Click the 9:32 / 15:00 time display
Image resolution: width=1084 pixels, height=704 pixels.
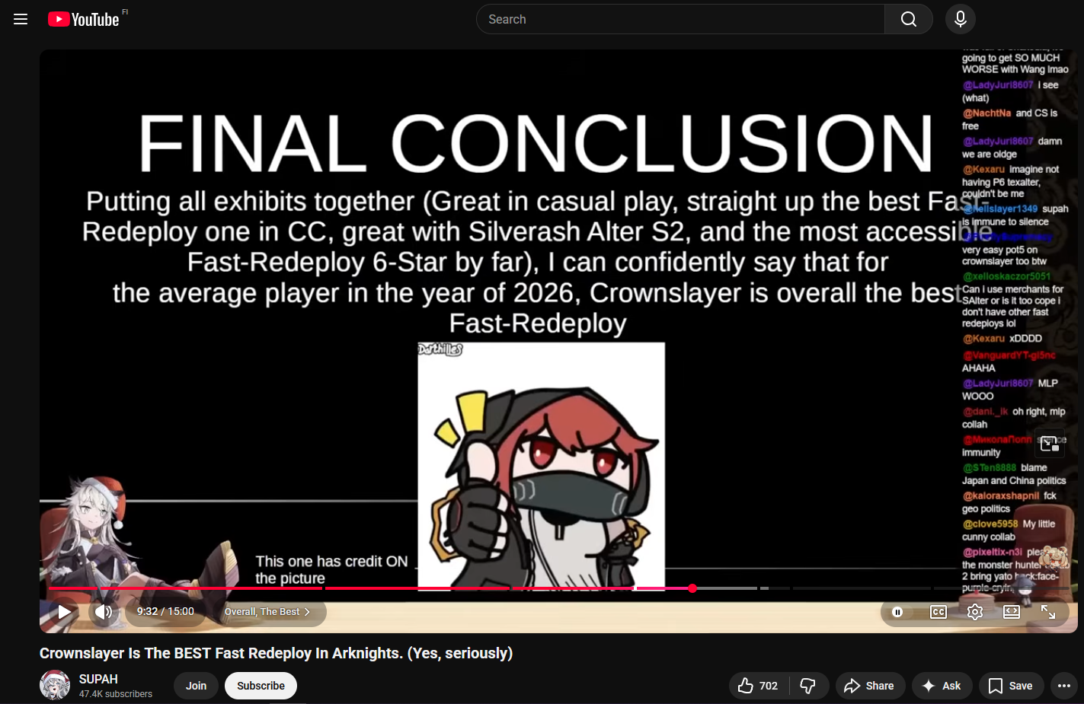[165, 612]
